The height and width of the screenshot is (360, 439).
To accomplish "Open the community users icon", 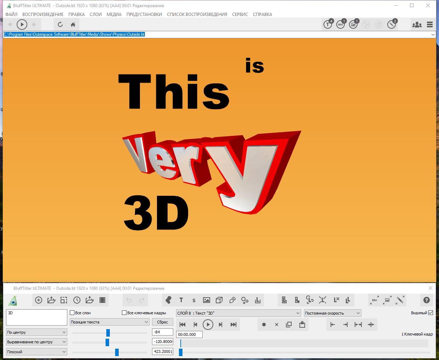I will [417, 24].
